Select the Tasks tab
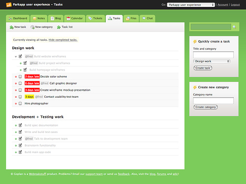246x184 pixels. (114, 18)
